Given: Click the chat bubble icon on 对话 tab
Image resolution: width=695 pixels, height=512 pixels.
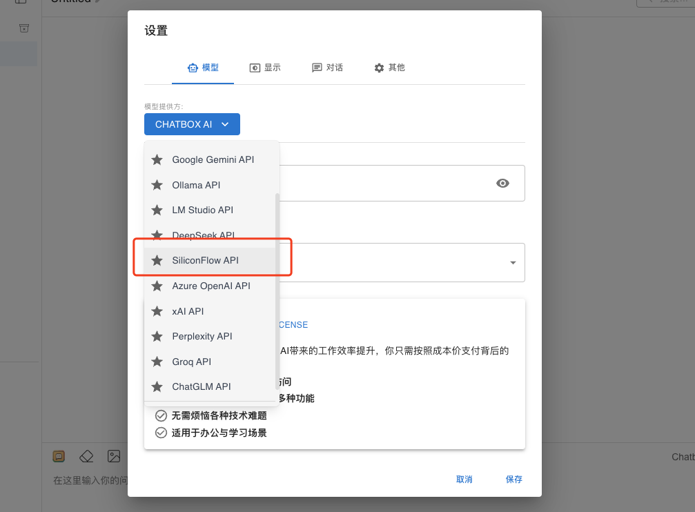Looking at the screenshot, I should tap(317, 68).
